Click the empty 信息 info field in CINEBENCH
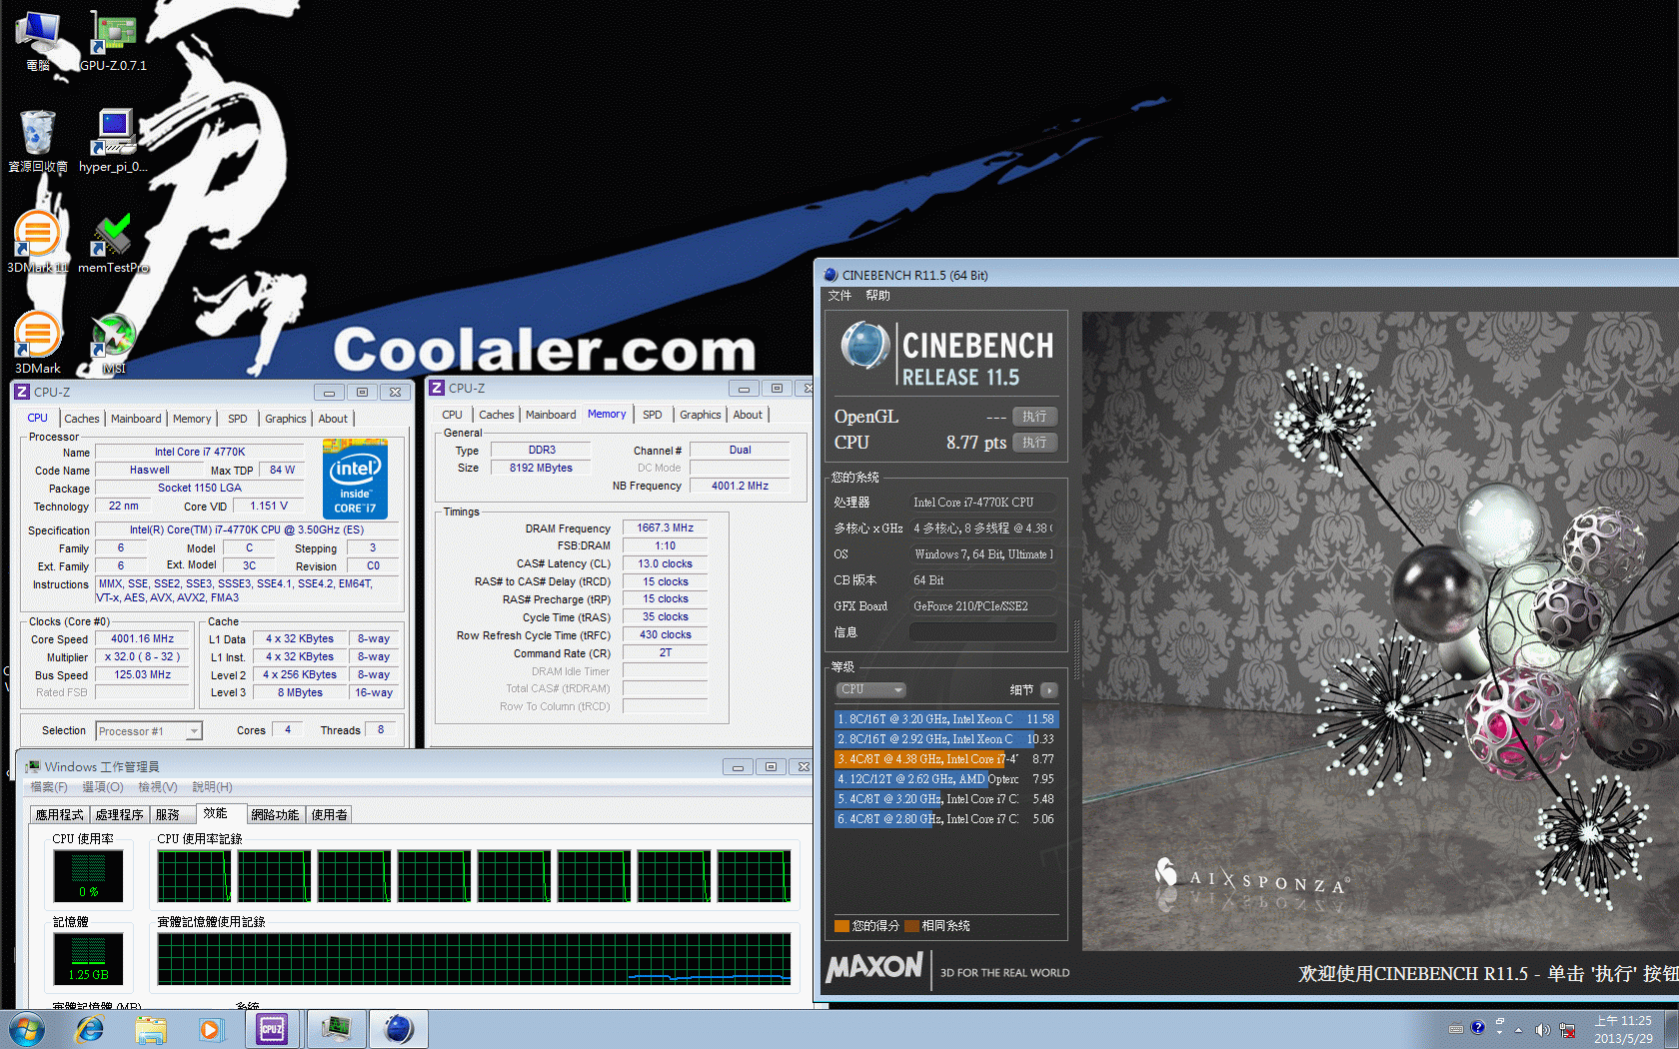This screenshot has height=1049, width=1679. (x=982, y=632)
